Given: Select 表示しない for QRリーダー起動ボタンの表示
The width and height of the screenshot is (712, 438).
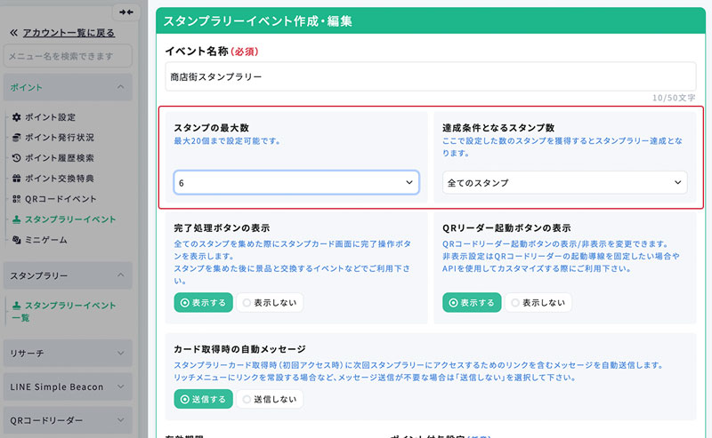Looking at the screenshot, I should click(x=538, y=302).
